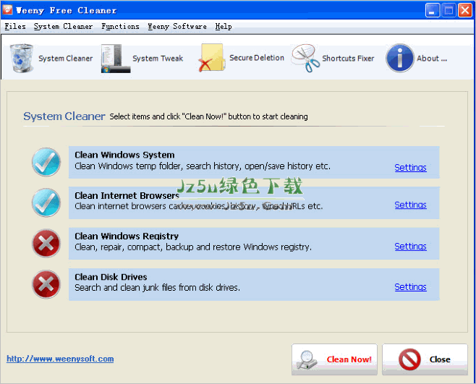
Task: Click the Clean Now! button text
Action: 349,359
